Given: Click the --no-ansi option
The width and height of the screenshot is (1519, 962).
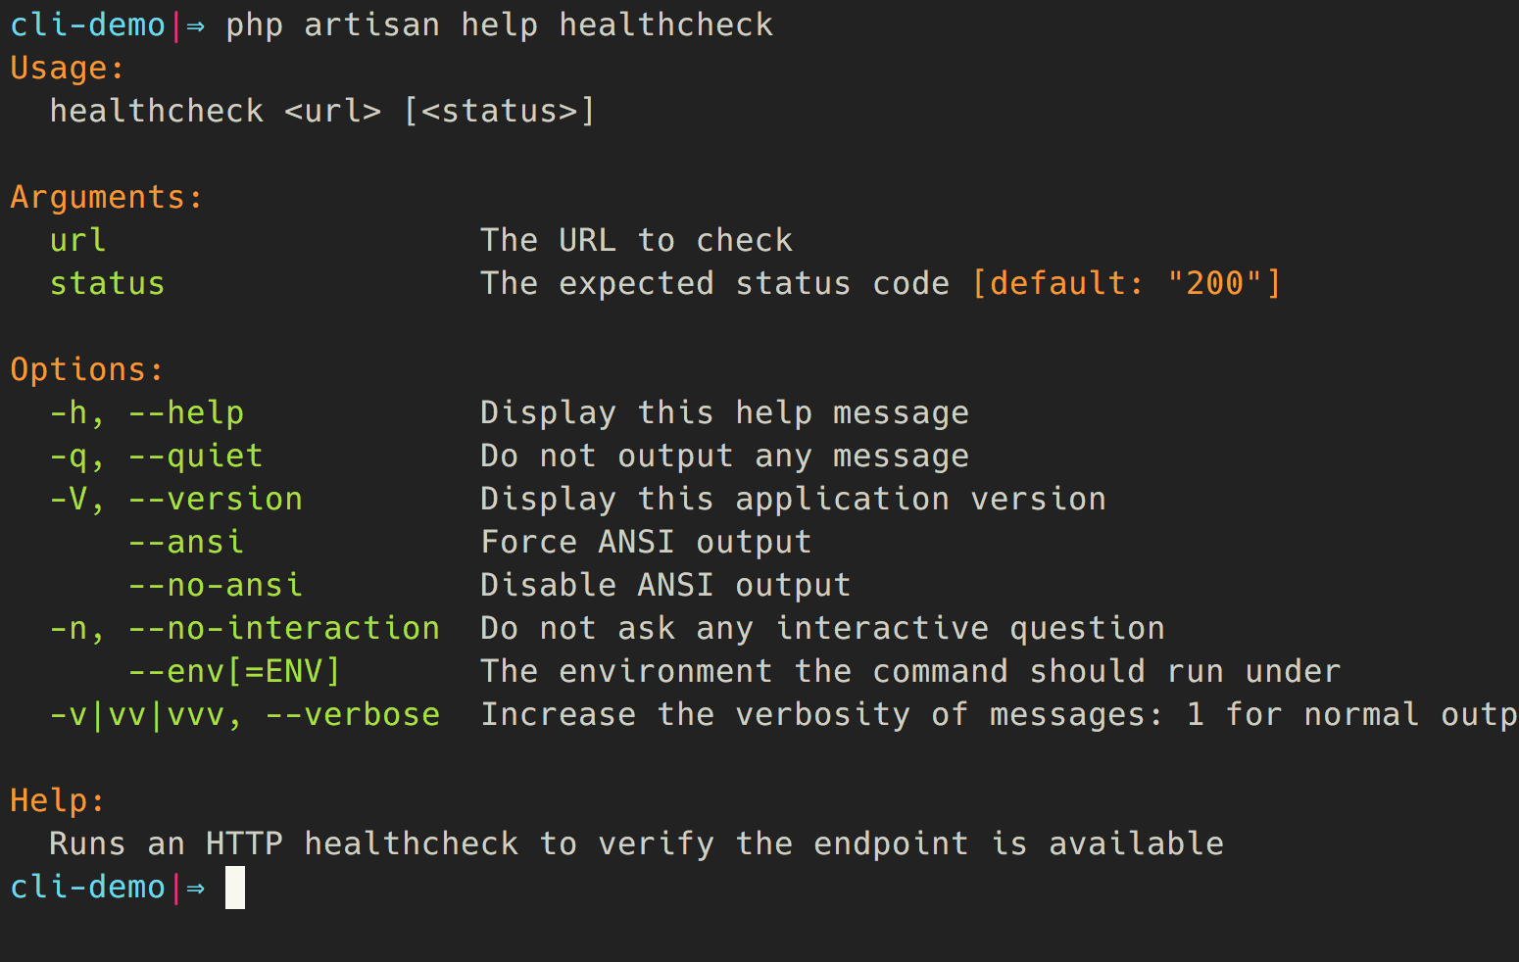Looking at the screenshot, I should [x=216, y=585].
